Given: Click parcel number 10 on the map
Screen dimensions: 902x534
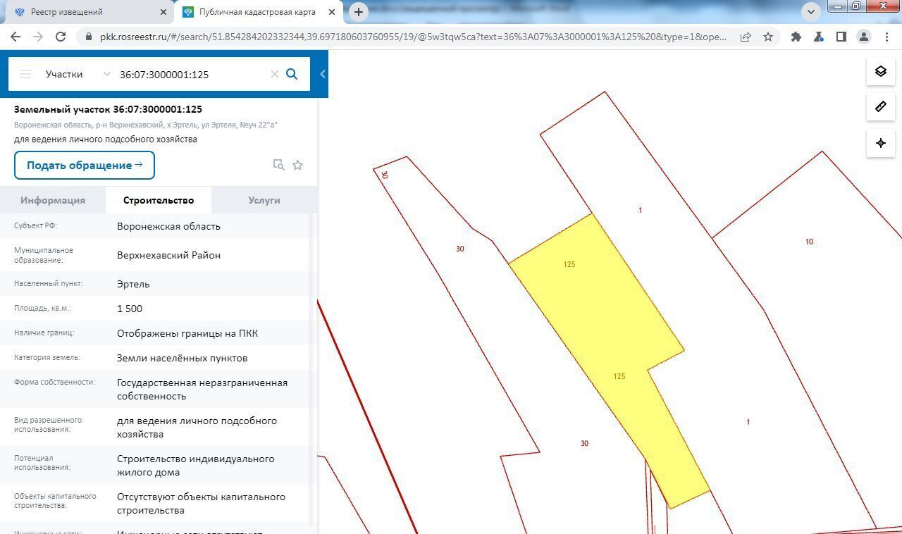Looking at the screenshot, I should (809, 242).
